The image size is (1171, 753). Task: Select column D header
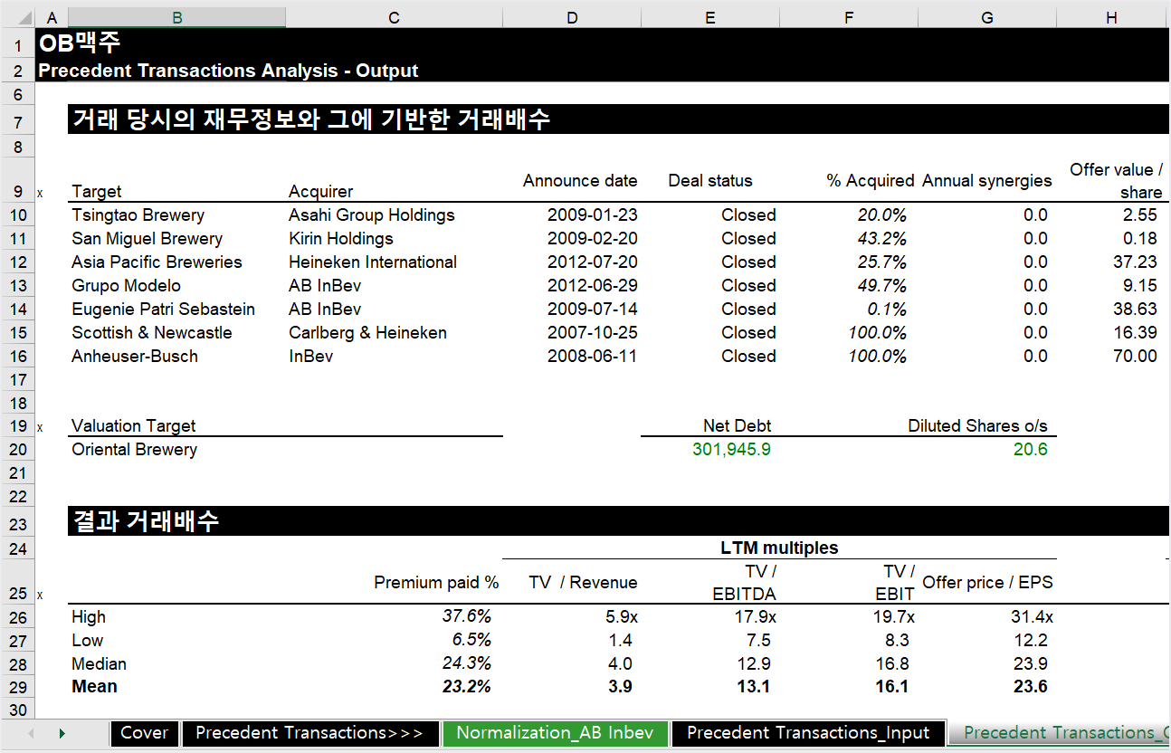tap(571, 18)
